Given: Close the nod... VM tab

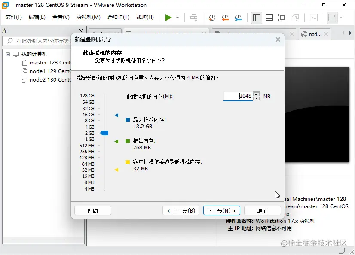Looking at the screenshot, I should pyautogui.click(x=326, y=34).
